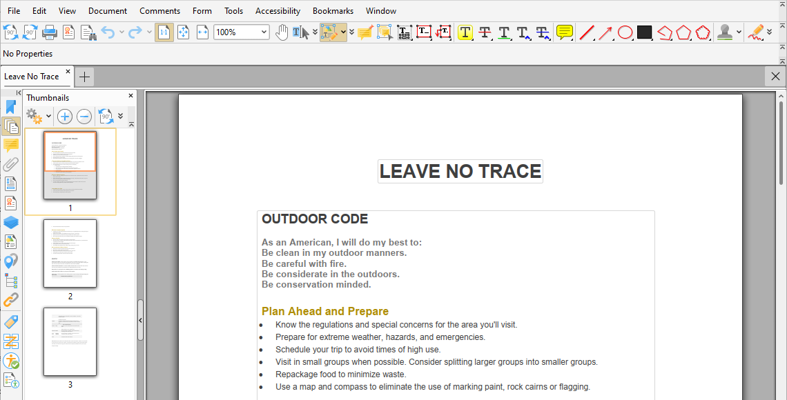Select the Oval annotation tool
787x400 pixels.
[x=625, y=32]
